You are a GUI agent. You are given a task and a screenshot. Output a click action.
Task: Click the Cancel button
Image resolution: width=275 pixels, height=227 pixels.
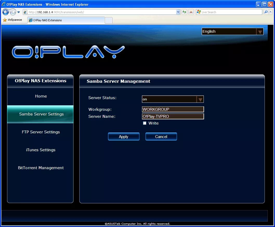tap(161, 136)
